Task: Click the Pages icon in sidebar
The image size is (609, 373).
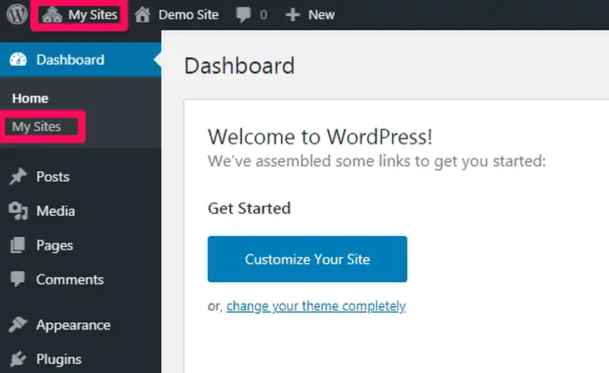Action: 18,245
